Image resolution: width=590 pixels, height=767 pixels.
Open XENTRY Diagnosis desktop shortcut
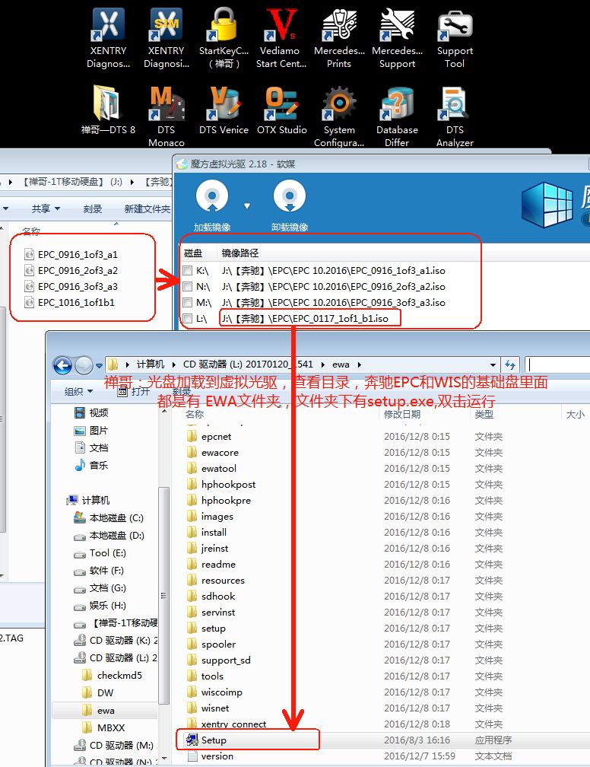108,38
